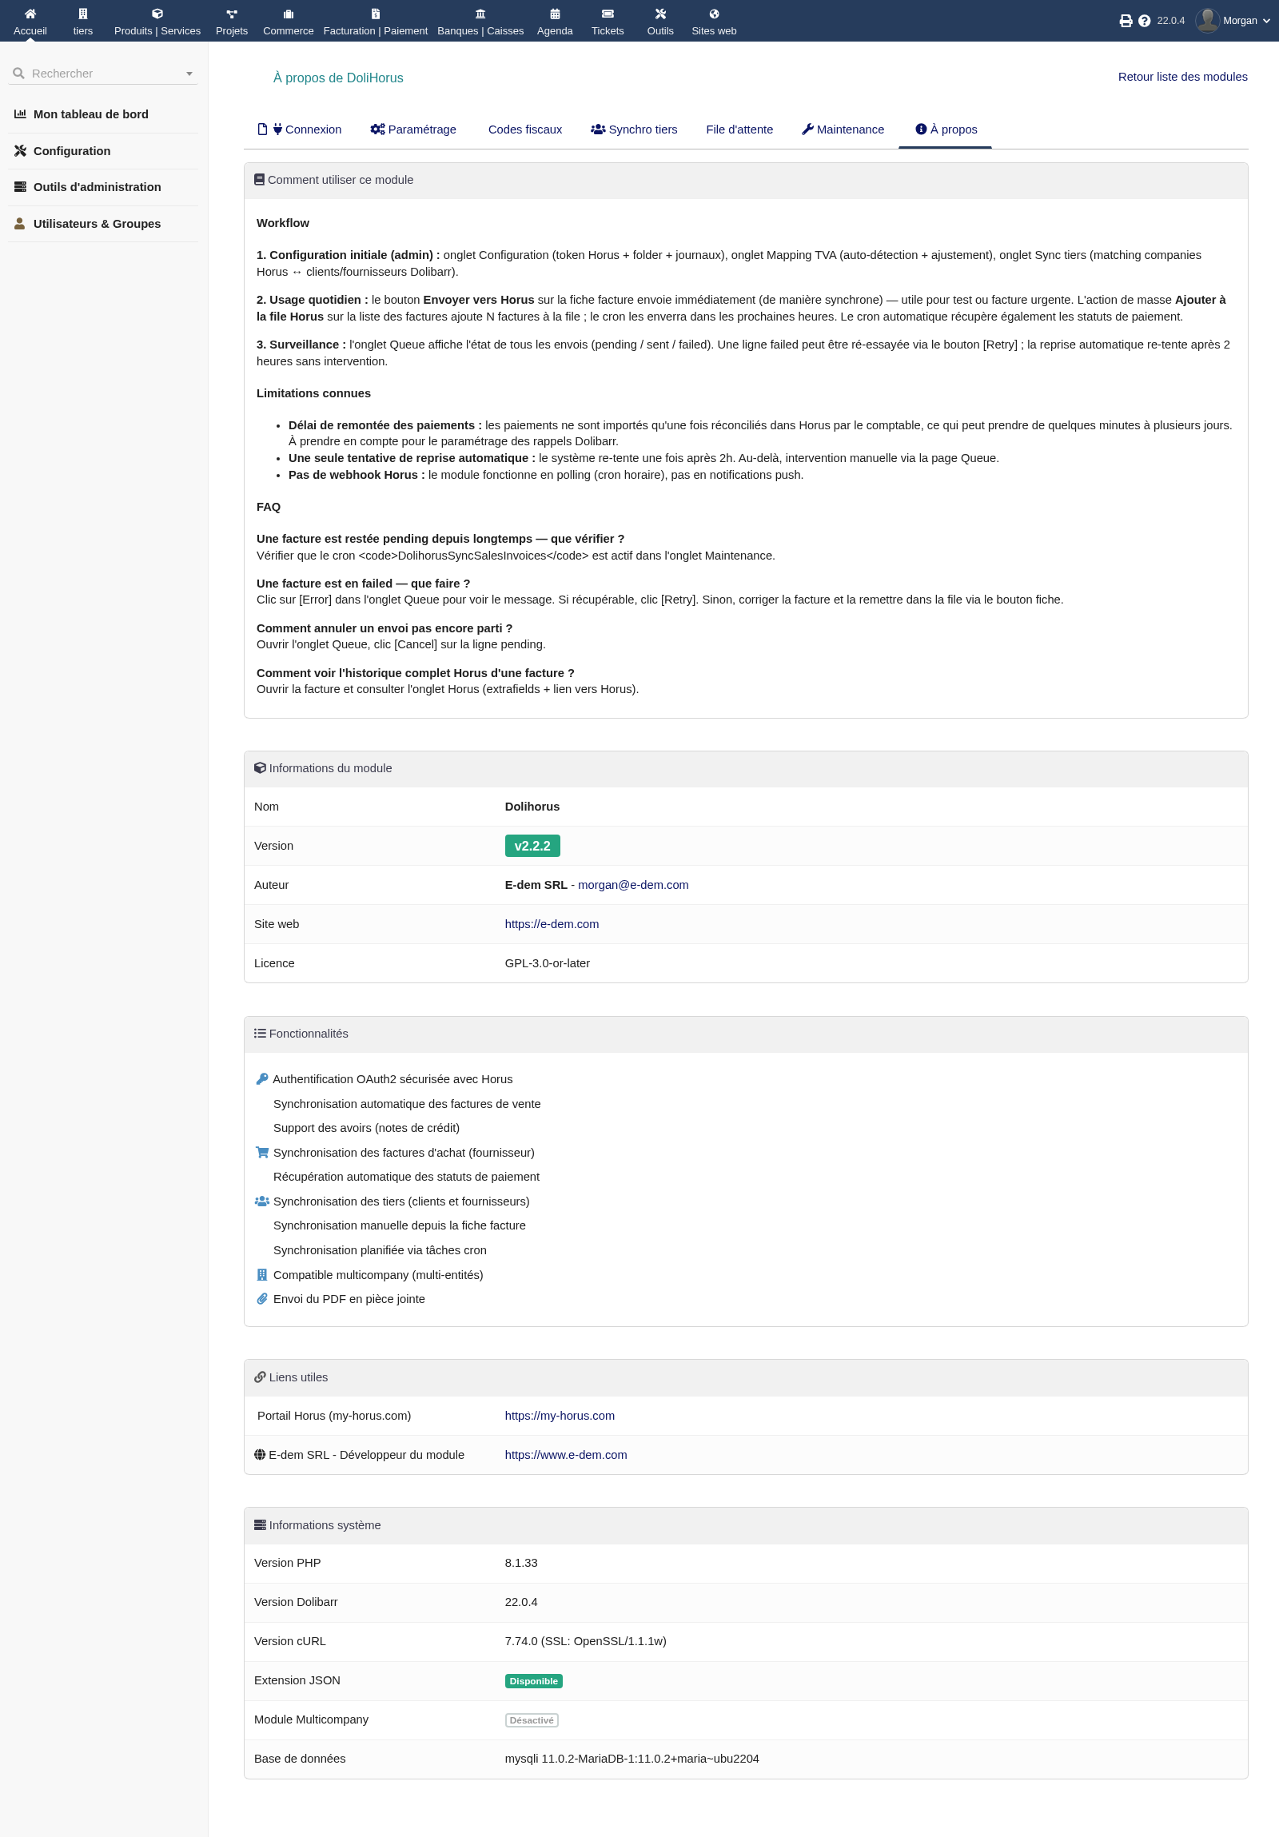Open the tiers building icon menu
1279x1837 pixels.
click(82, 14)
